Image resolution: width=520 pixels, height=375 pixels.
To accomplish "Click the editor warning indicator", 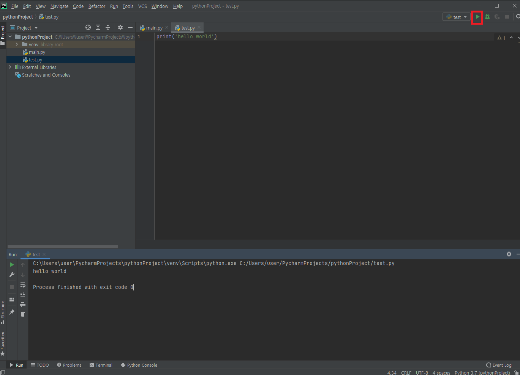I will [x=501, y=38].
